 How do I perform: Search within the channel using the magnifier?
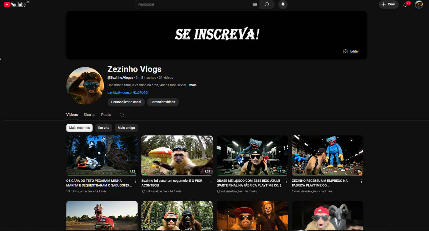pyautogui.click(x=122, y=115)
